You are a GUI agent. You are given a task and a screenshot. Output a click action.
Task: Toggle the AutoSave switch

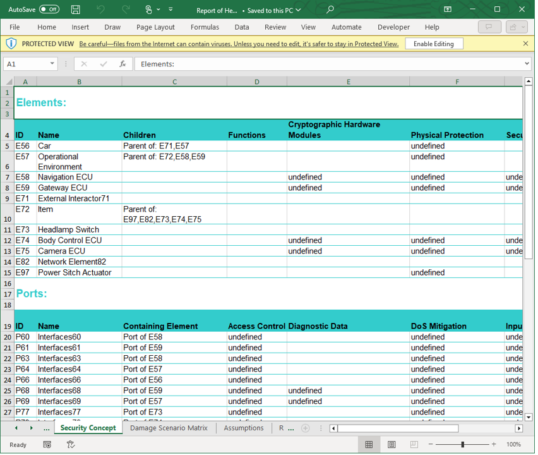tap(49, 9)
